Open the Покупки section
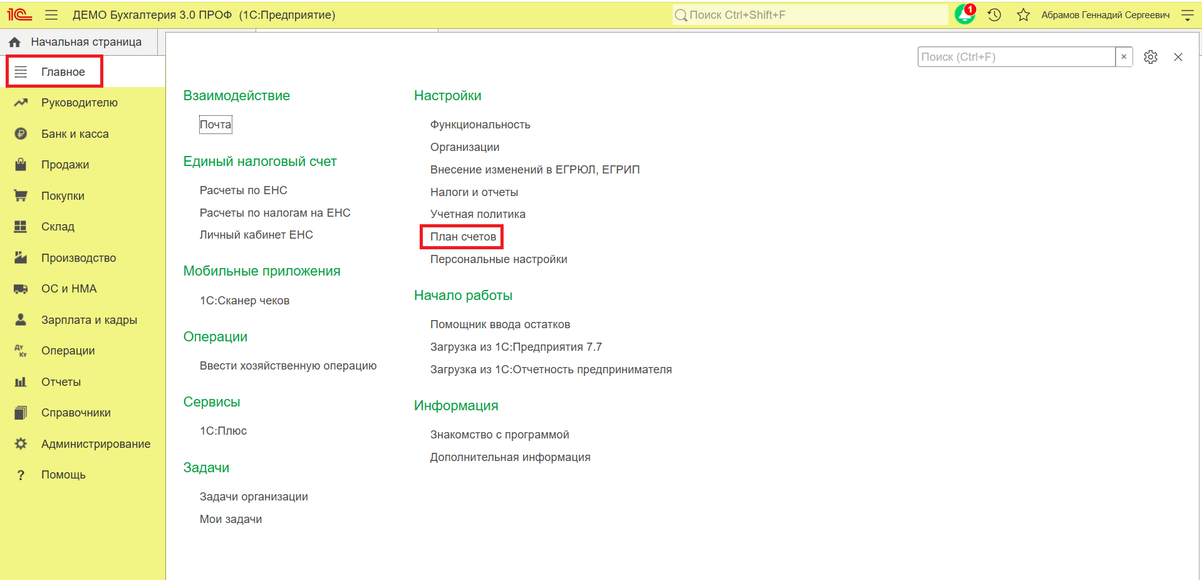Image resolution: width=1202 pixels, height=580 pixels. (x=63, y=195)
